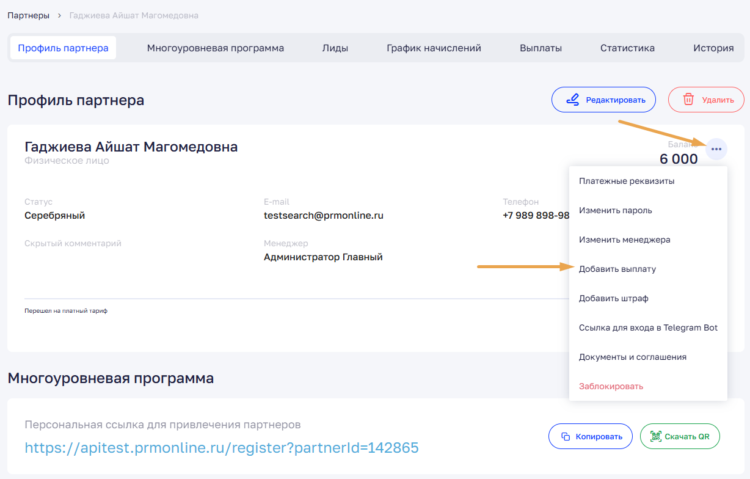Switch to the Лиды tab

click(335, 48)
